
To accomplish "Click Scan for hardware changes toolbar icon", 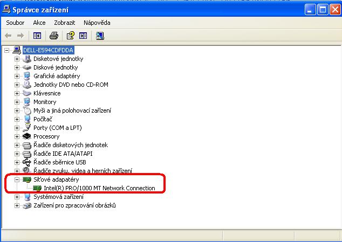I will (x=100, y=36).
